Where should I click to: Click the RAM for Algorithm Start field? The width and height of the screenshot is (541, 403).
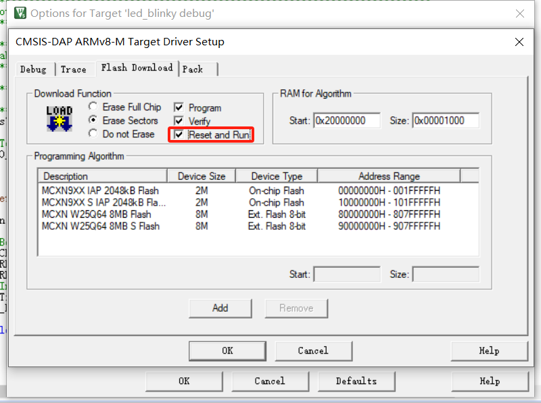(x=347, y=120)
